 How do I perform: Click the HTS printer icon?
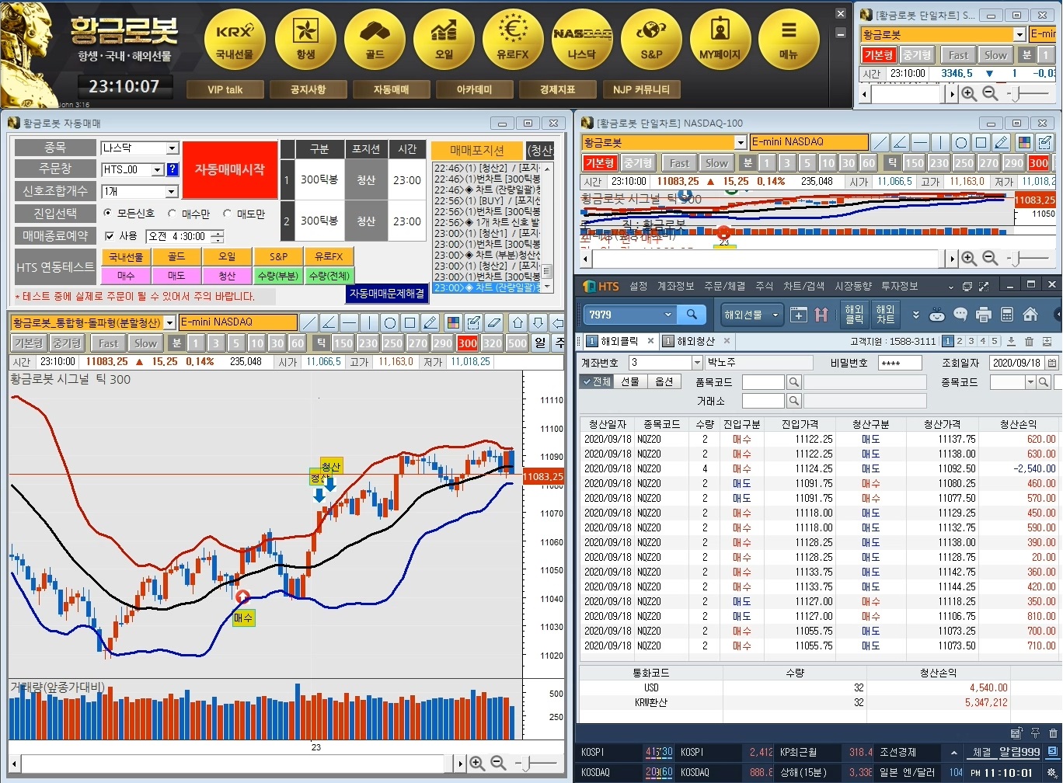(984, 315)
